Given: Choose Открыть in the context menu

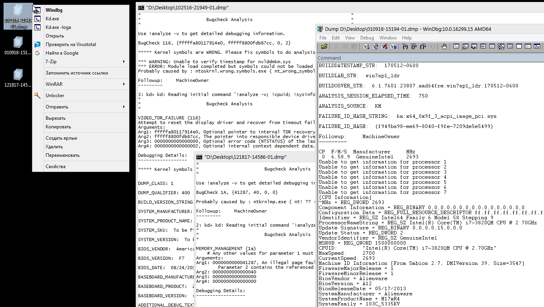Looking at the screenshot, I should 81,36.
